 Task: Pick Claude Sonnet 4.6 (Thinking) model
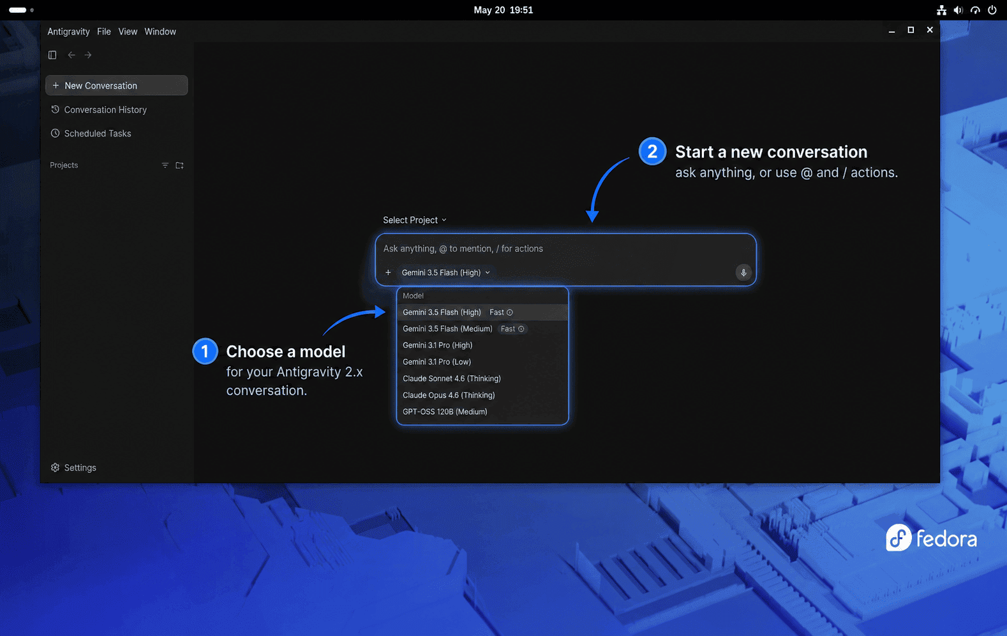[482, 379]
